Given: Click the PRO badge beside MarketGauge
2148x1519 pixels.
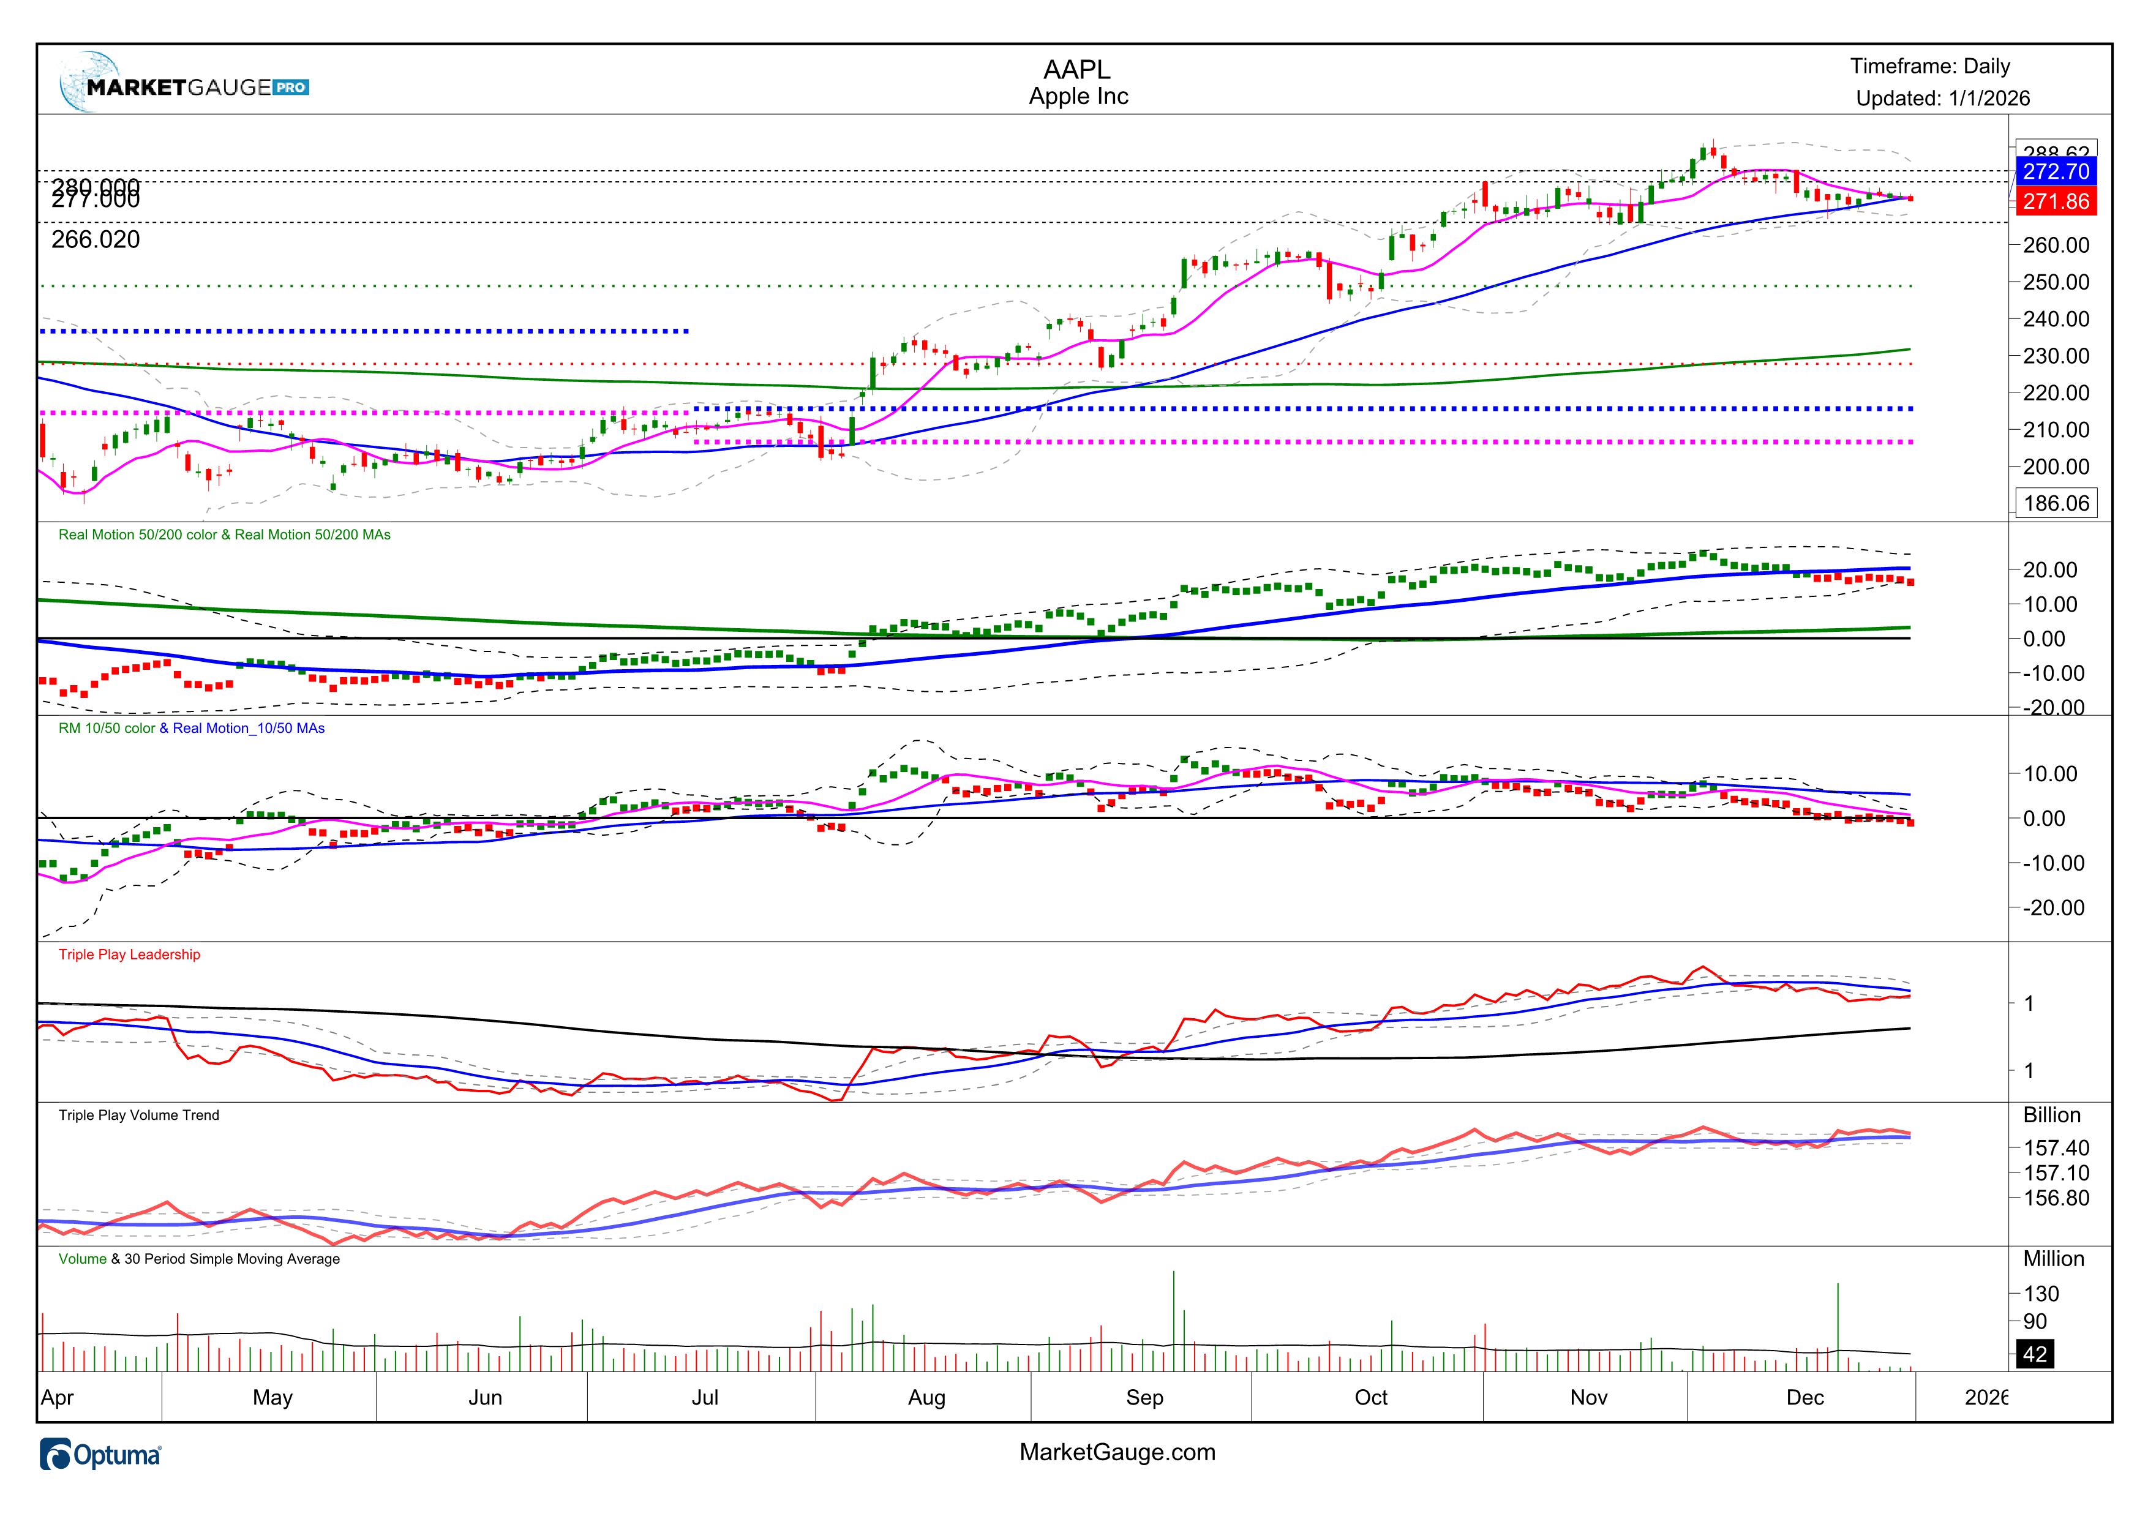Looking at the screenshot, I should [291, 87].
